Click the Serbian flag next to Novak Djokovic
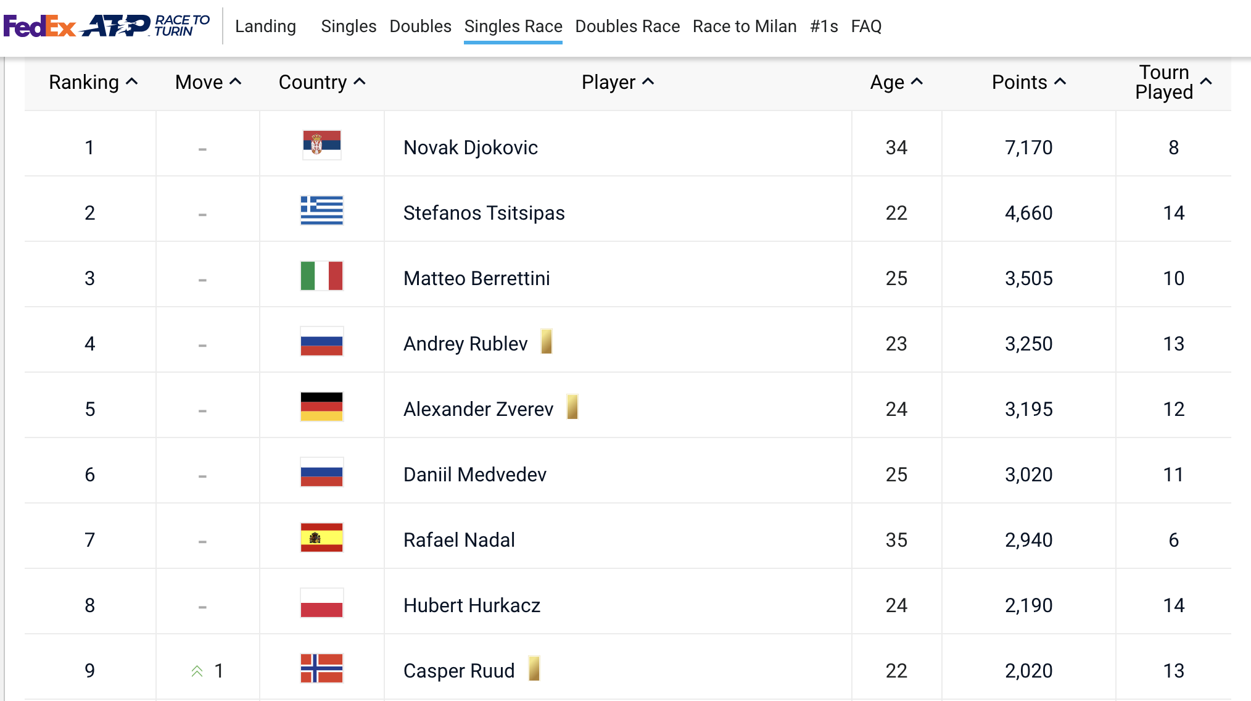Image resolution: width=1251 pixels, height=701 pixels. click(321, 145)
